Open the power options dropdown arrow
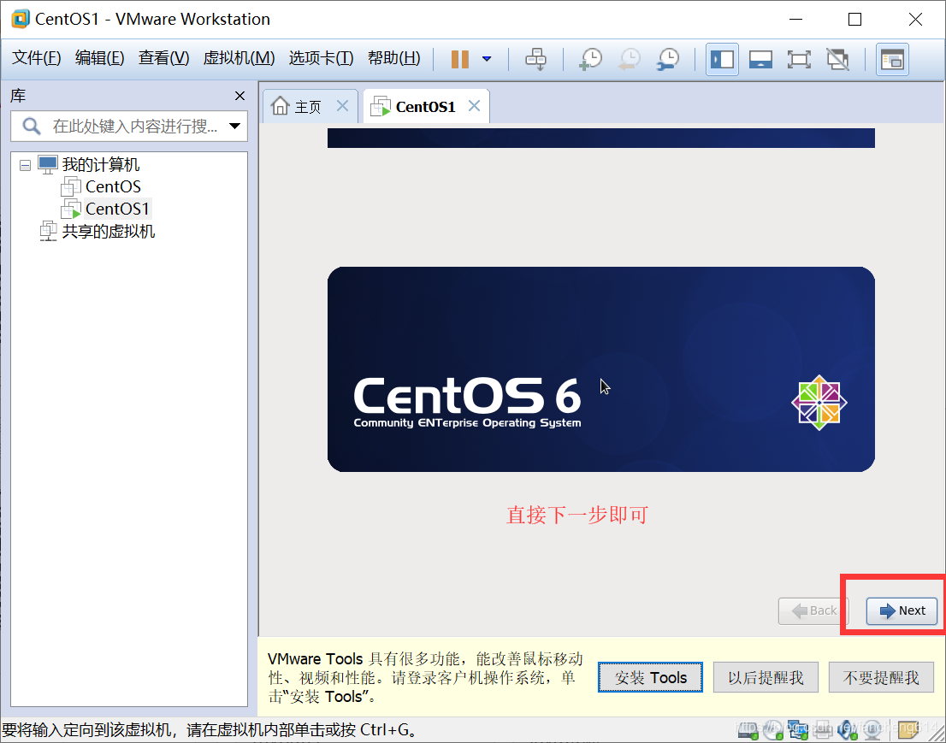946x743 pixels. (487, 59)
